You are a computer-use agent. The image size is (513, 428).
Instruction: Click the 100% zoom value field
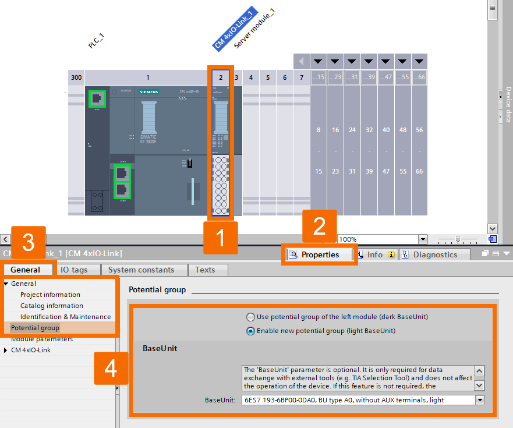click(378, 239)
